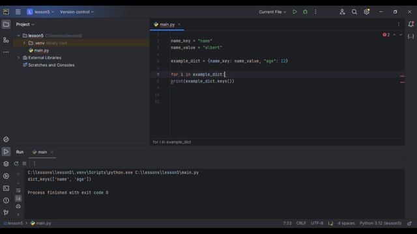
Task: Toggle the Run tool window icon
Action: coord(6,151)
